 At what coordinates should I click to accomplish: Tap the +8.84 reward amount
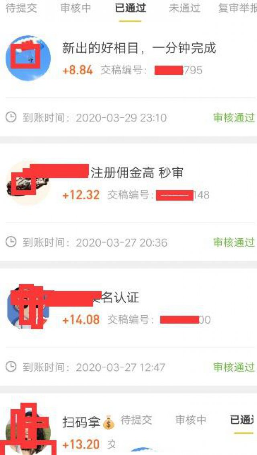pos(78,70)
